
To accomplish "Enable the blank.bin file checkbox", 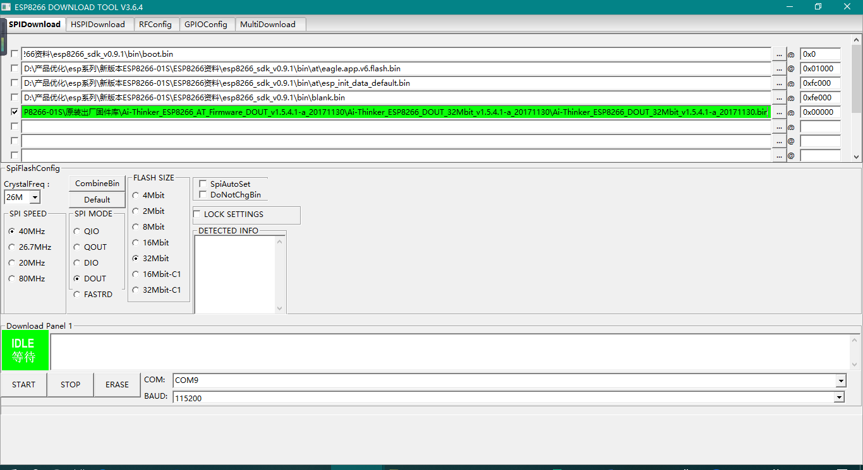I will click(15, 98).
